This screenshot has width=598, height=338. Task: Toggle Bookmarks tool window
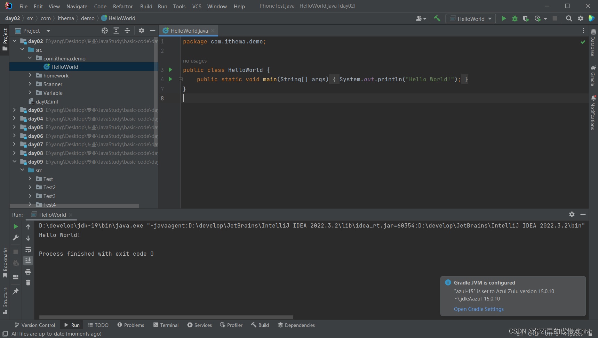pyautogui.click(x=5, y=262)
